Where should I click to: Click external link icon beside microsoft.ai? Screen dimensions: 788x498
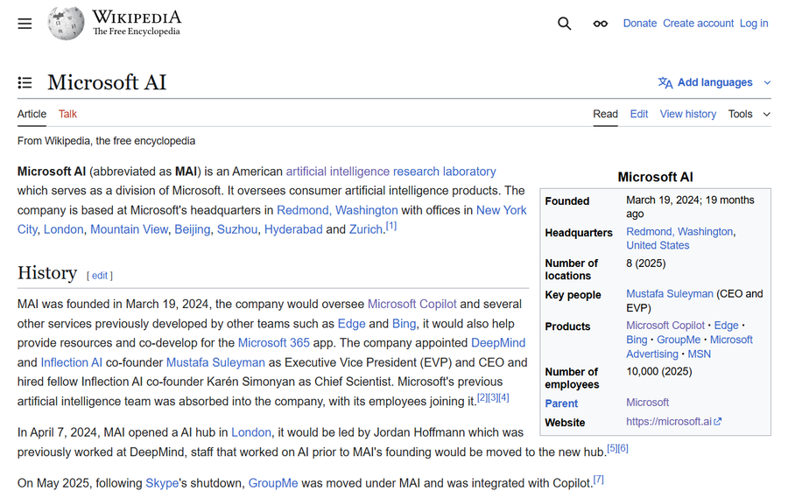tap(718, 422)
